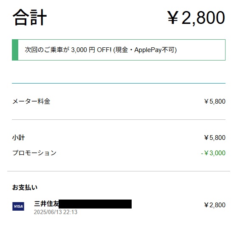Viewport: 234px width, 226px height.
Task: Open the 3,000 yen OFF promotion banner
Action: tap(118, 50)
